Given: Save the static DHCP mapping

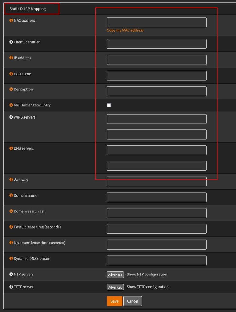Looking at the screenshot, I should click(x=114, y=301).
